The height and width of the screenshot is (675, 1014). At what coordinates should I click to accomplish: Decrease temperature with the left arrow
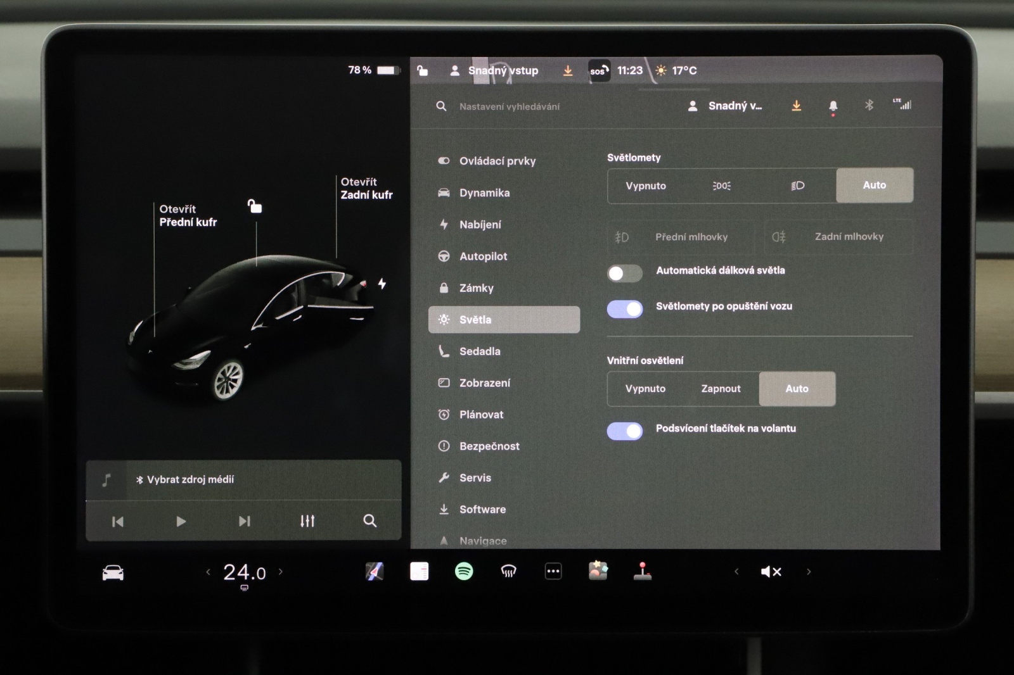(208, 572)
